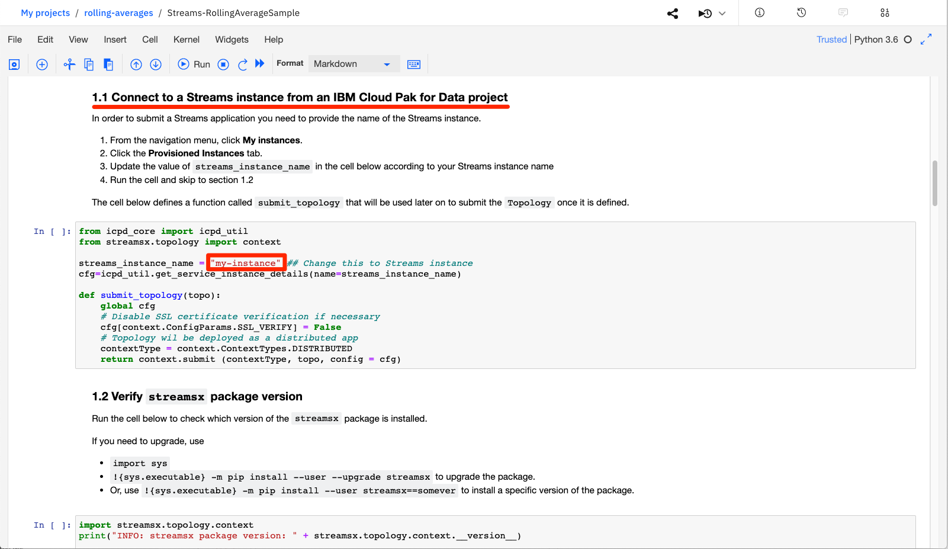Click the first cell's In [ ]: prompt
This screenshot has height=549, width=948.
click(x=52, y=232)
